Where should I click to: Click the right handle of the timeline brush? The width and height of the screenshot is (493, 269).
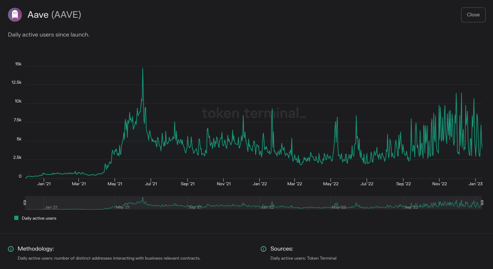click(483, 203)
